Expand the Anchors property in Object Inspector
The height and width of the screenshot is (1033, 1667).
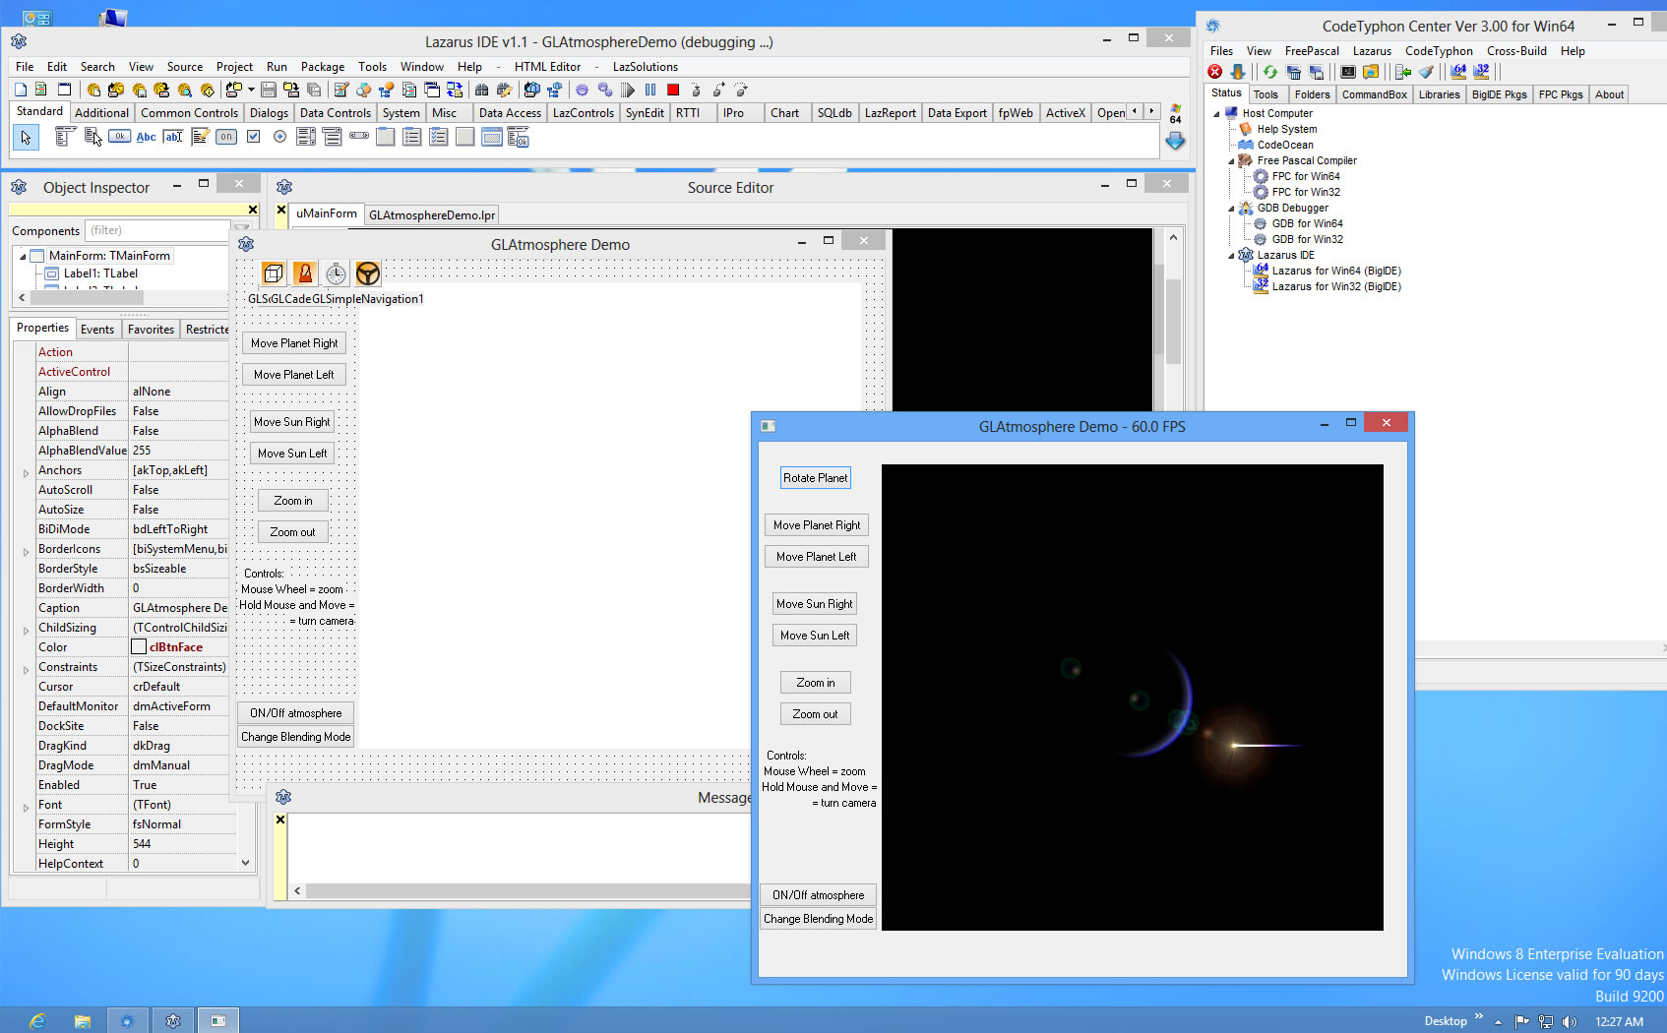pos(26,473)
